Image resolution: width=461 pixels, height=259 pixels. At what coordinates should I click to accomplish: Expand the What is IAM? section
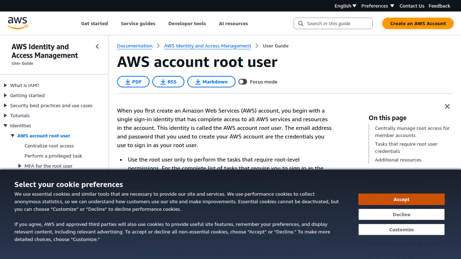(x=5, y=85)
